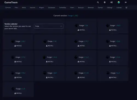Install Forge 1.17.1

[81, 46]
